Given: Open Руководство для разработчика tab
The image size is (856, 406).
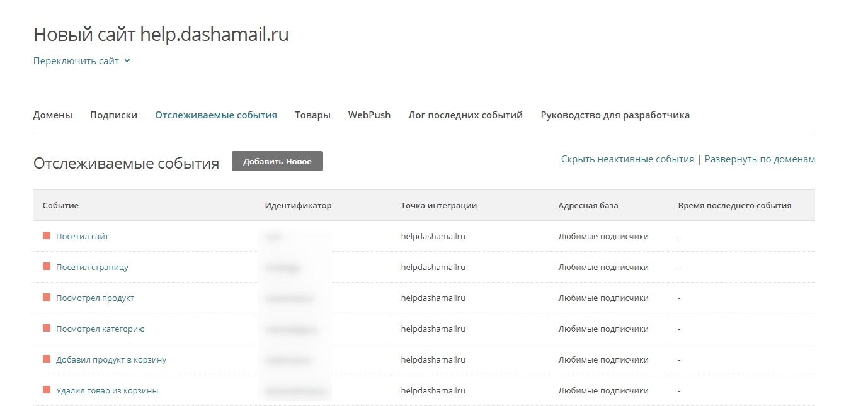Looking at the screenshot, I should [x=615, y=115].
